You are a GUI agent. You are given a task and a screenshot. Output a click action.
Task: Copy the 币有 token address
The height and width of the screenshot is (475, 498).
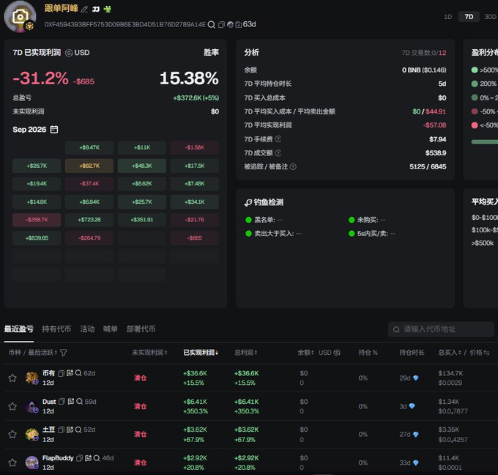point(62,373)
